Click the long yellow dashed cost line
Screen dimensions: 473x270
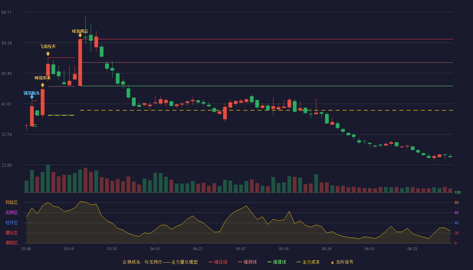[x=266, y=110]
